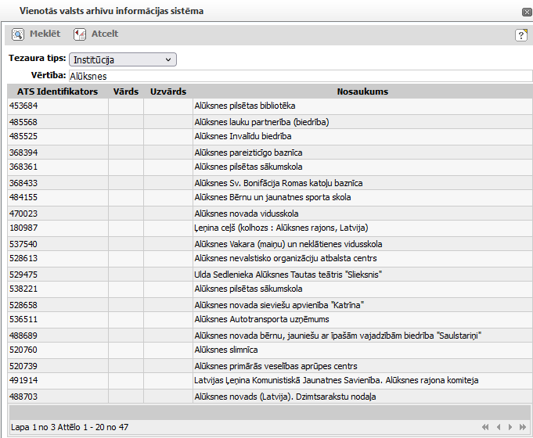The image size is (533, 438).
Task: Go to the first page of results
Action: [x=486, y=427]
